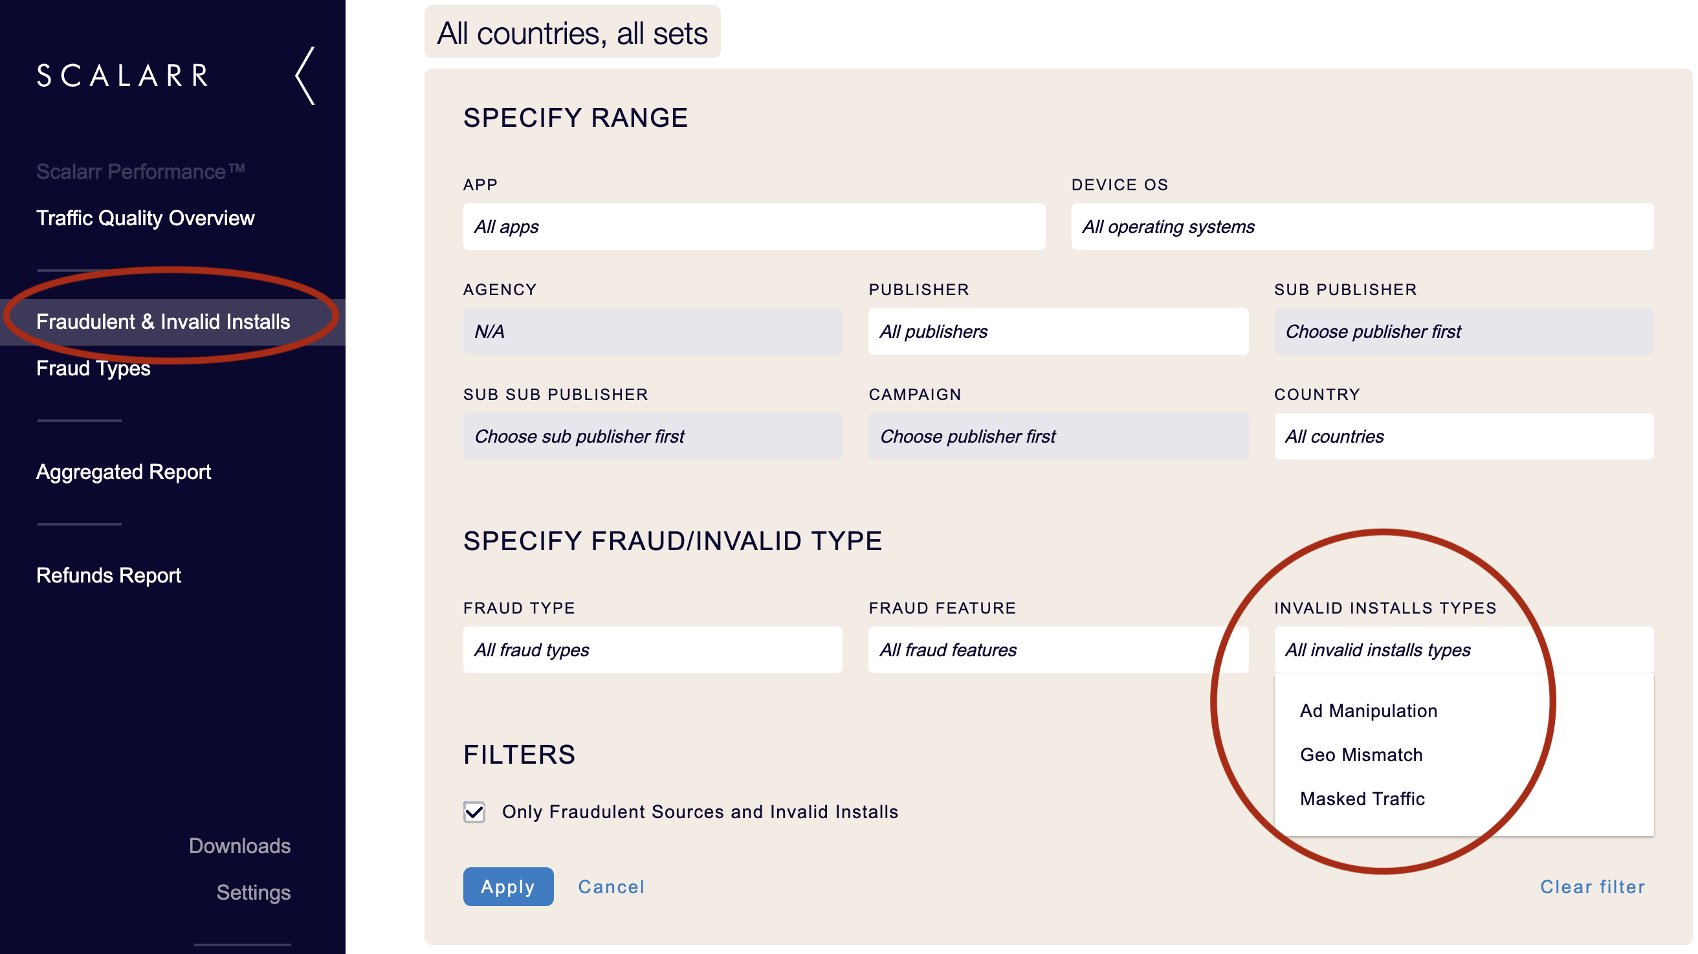The height and width of the screenshot is (954, 1698).
Task: Click the Invalid Installs Types dropdown field
Action: tap(1463, 650)
